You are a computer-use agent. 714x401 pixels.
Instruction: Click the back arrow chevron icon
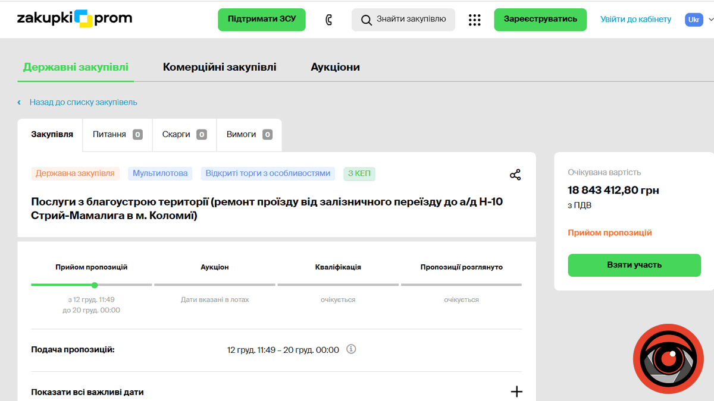pyautogui.click(x=19, y=103)
